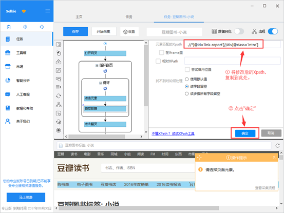Select the 点击元素 workflow step
The image size is (284, 213).
[x=105, y=98]
